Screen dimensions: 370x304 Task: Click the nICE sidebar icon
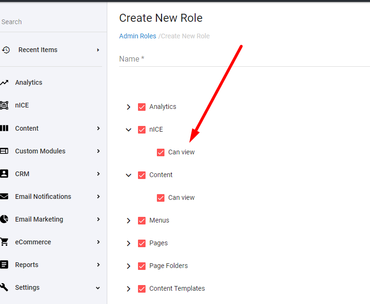tap(4, 105)
